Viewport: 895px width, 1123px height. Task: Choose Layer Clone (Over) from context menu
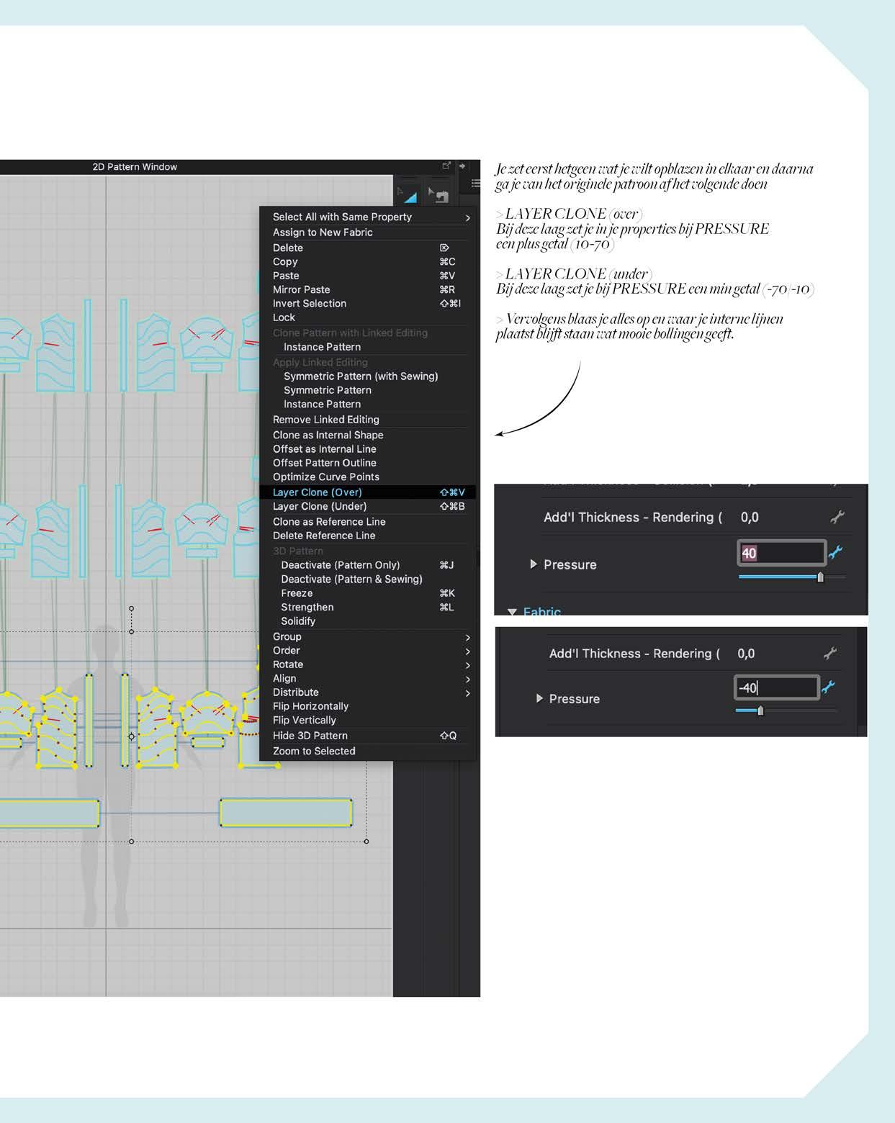tap(367, 492)
